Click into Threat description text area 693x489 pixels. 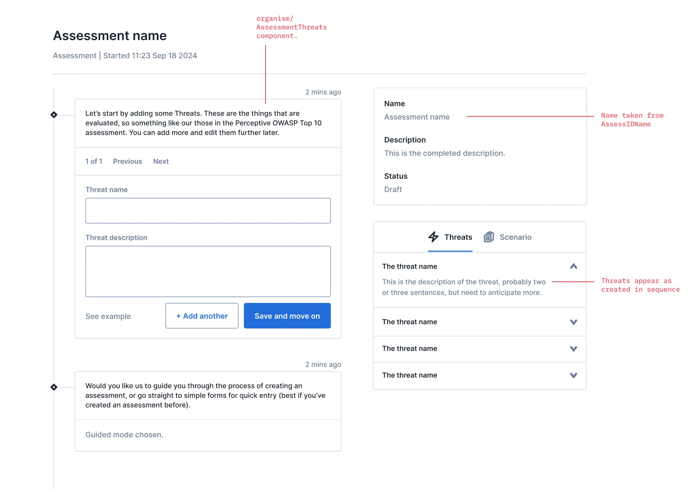(208, 271)
